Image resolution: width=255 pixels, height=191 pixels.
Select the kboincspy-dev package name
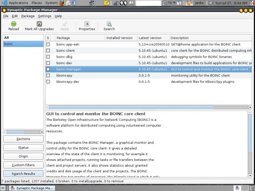point(68,82)
